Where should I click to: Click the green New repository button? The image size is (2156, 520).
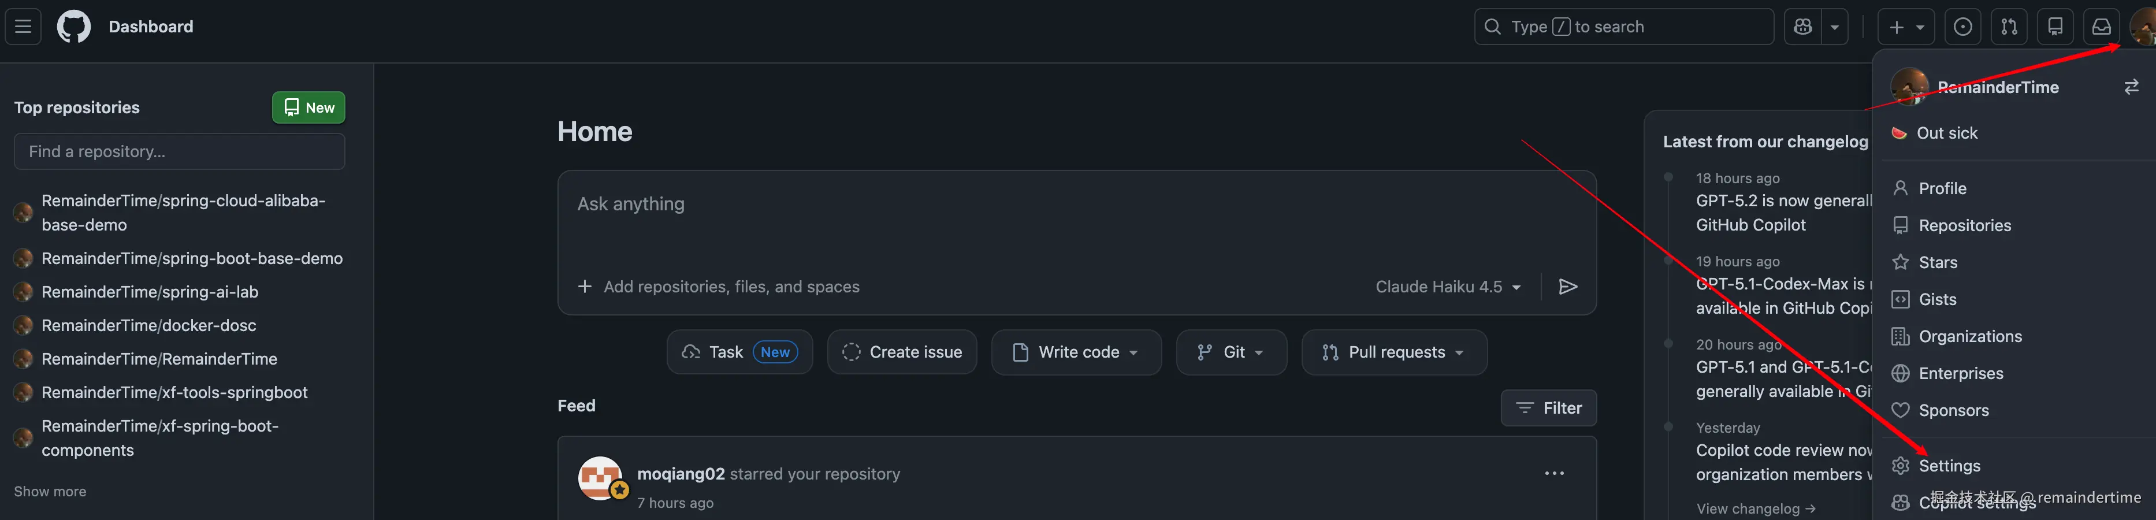coord(309,108)
